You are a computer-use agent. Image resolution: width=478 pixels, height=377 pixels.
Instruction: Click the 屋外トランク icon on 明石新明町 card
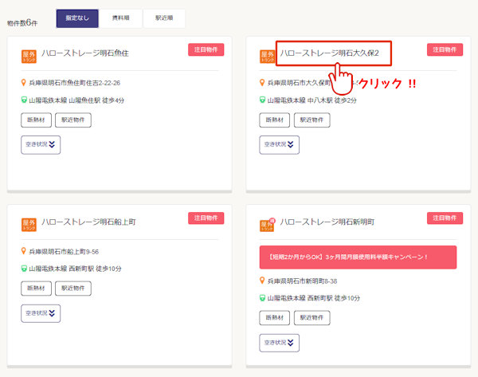pos(268,225)
